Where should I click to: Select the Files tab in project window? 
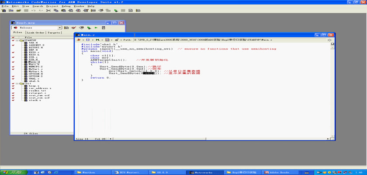point(18,32)
